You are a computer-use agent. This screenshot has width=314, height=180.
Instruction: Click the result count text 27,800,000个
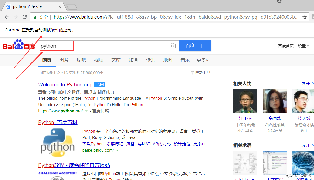tap(92, 73)
